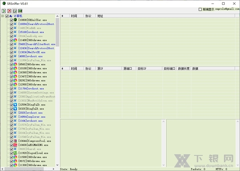Enable the 前端显示 checkbox

[x=200, y=9]
